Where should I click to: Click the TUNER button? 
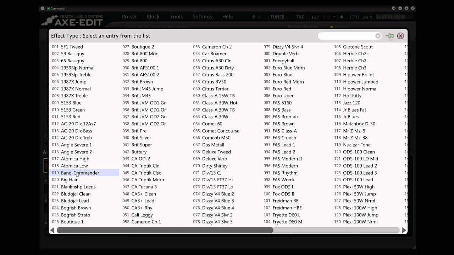click(x=277, y=17)
